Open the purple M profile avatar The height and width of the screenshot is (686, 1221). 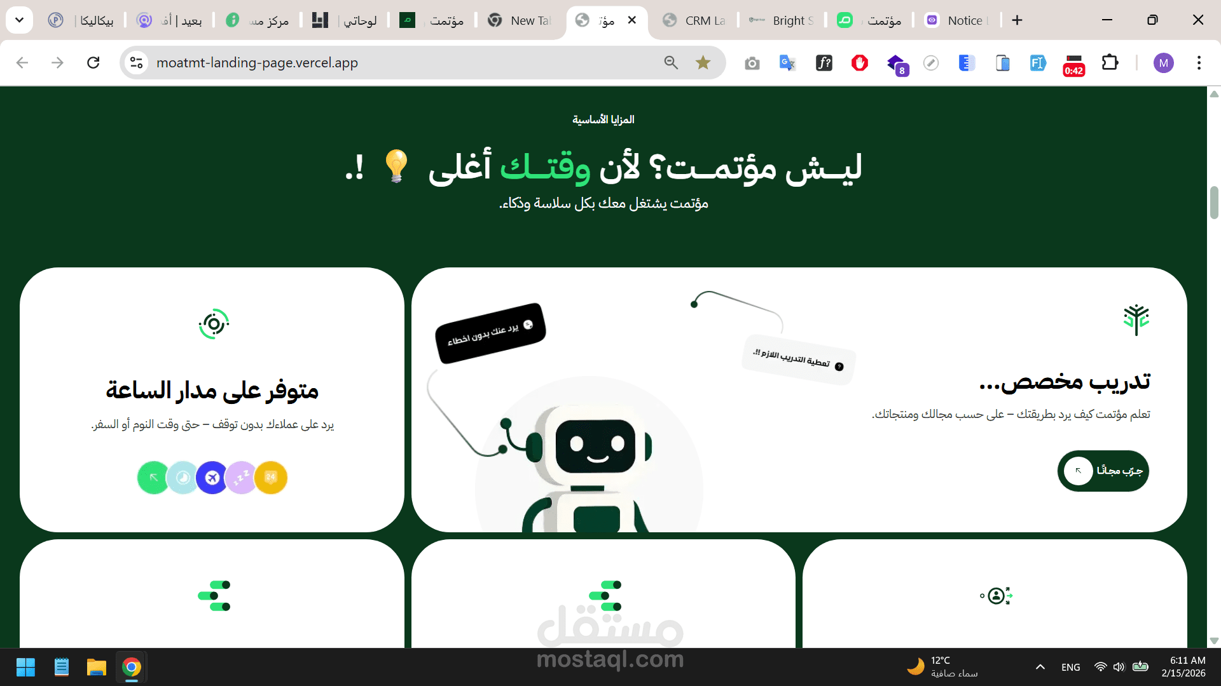[x=1163, y=62]
